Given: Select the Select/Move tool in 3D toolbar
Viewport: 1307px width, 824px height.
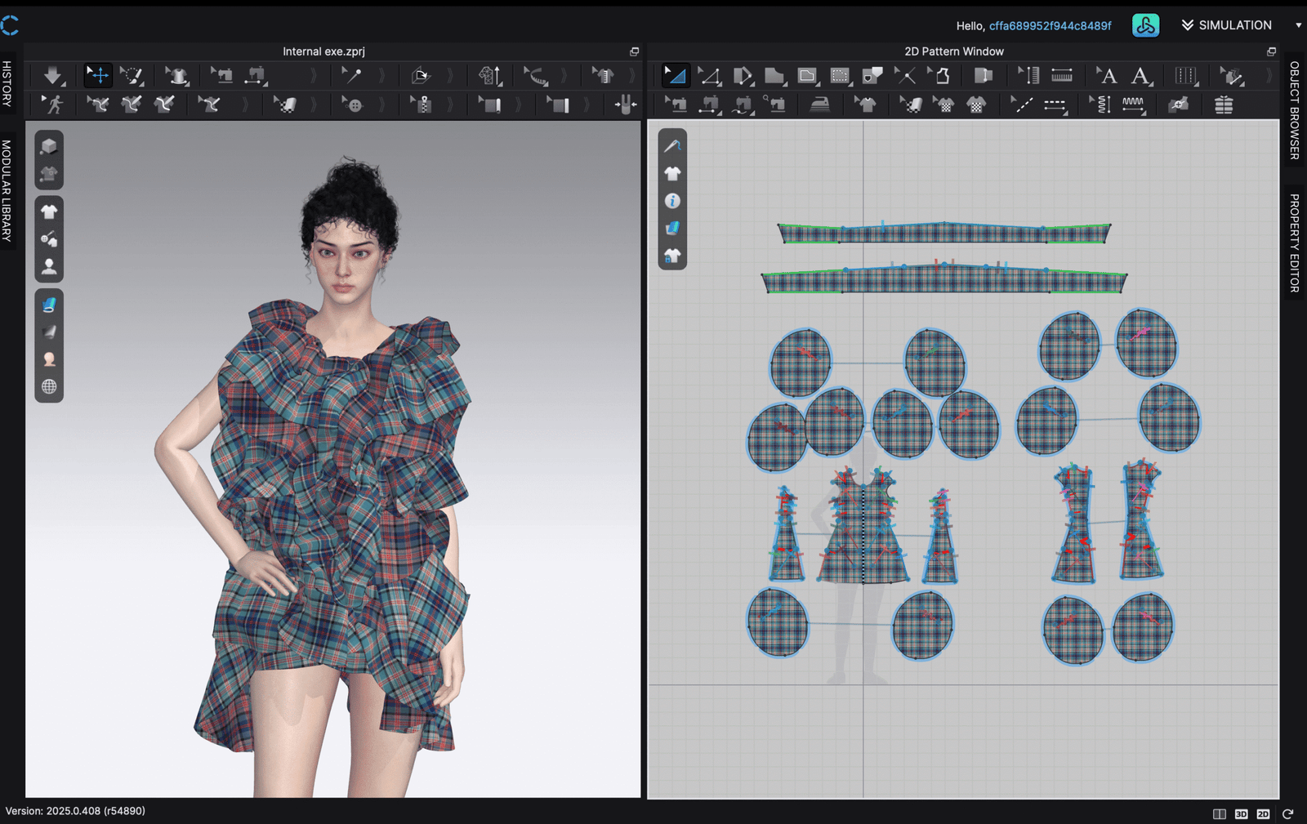Looking at the screenshot, I should coord(98,76).
